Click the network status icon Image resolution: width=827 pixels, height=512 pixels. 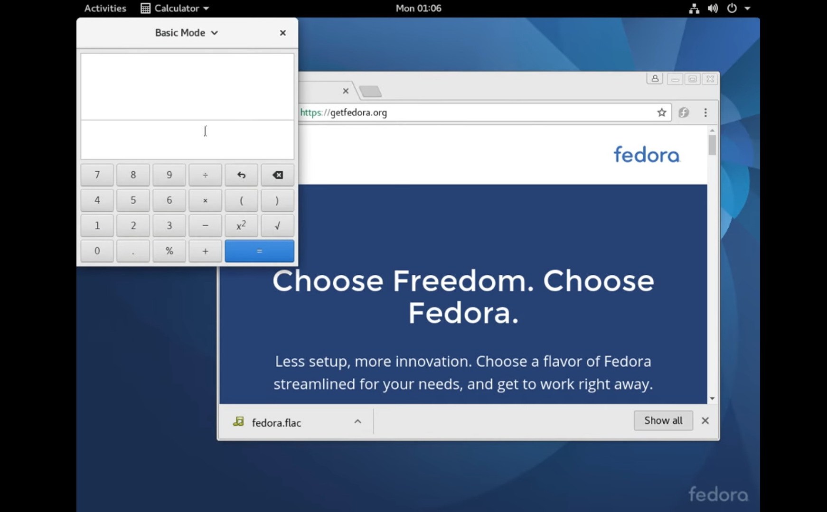point(694,8)
